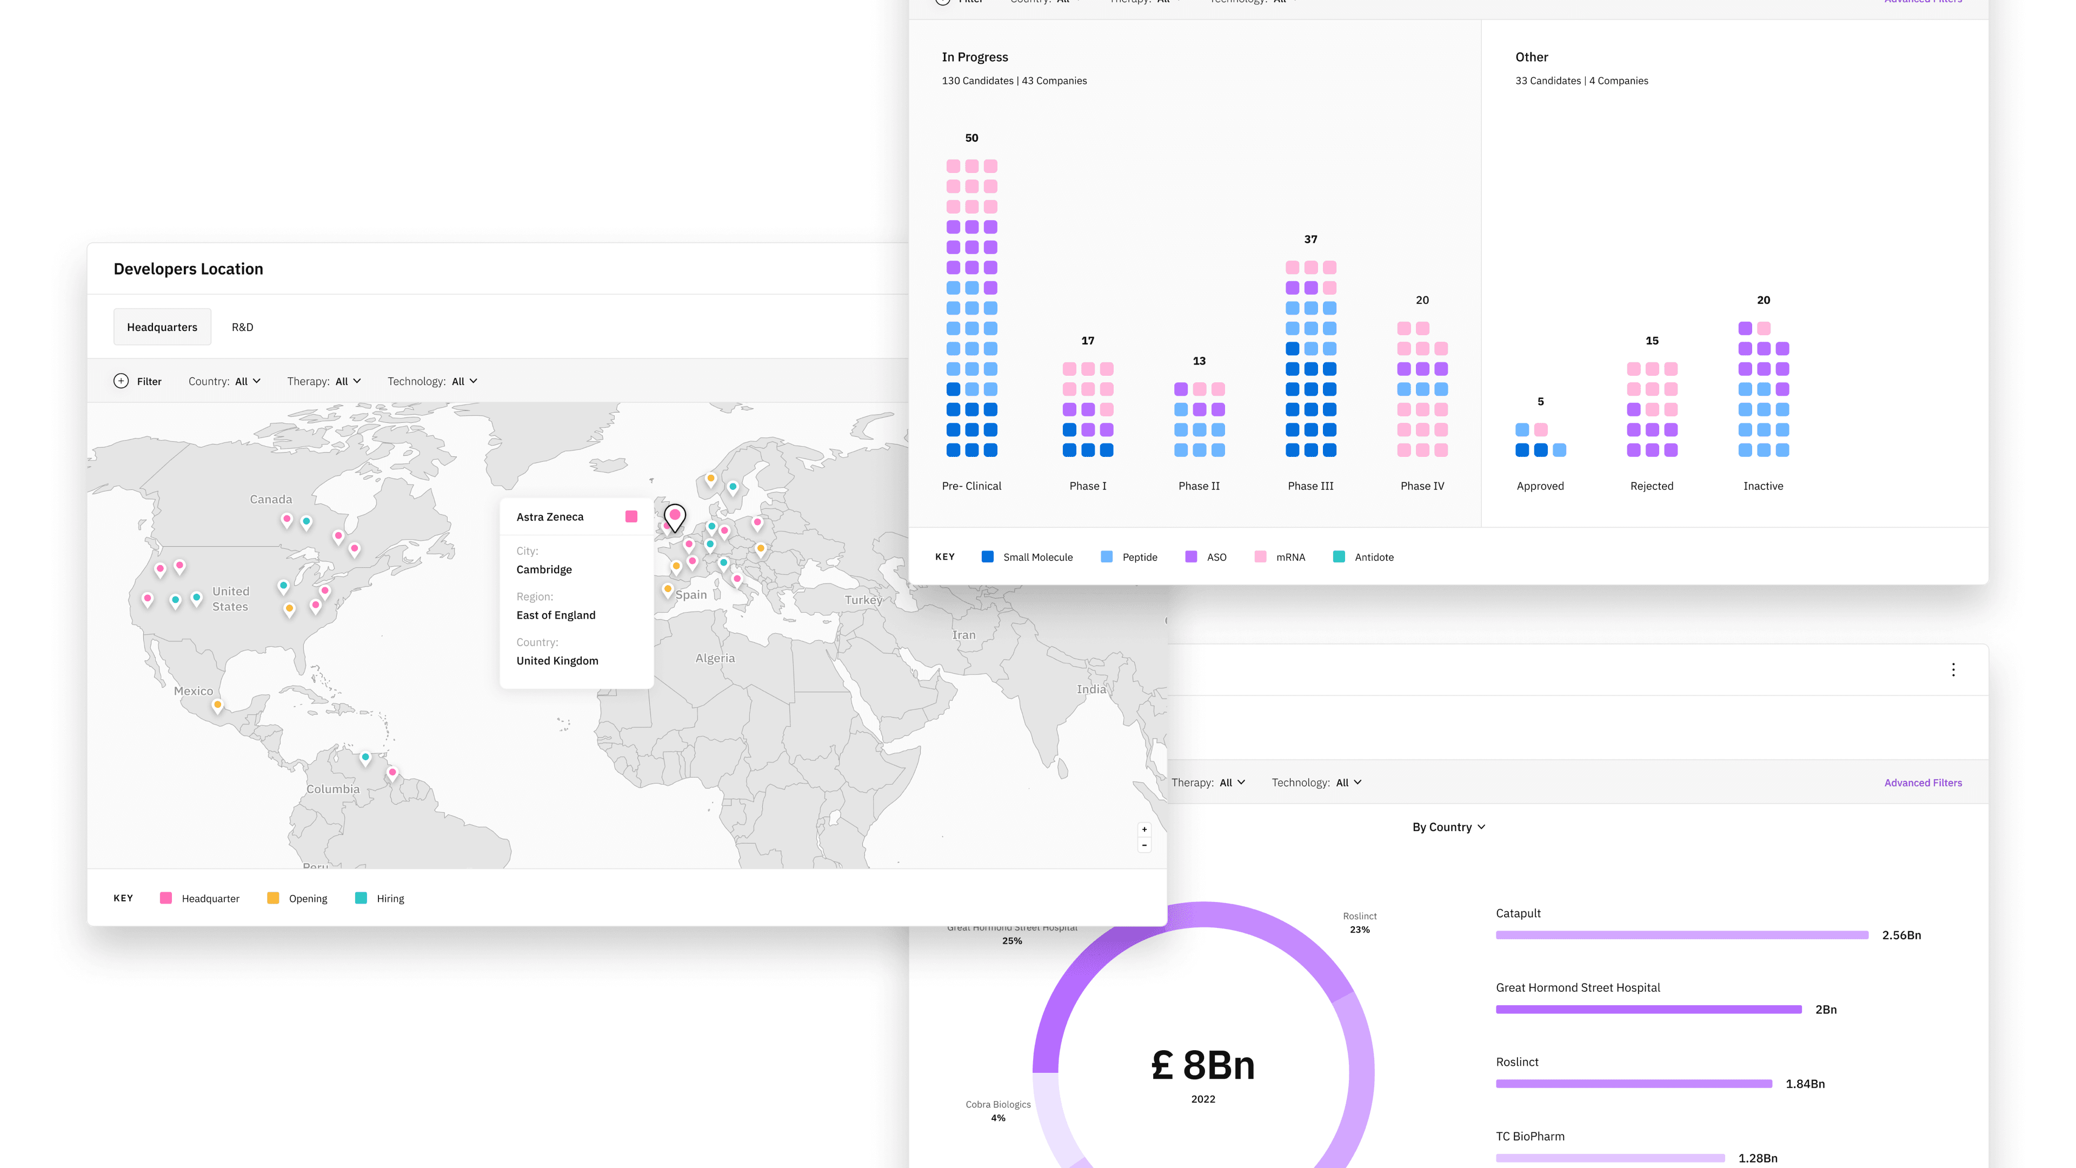This screenshot has height=1168, width=2076.
Task: Click the selected Astra Zeneca map pin
Action: click(675, 517)
